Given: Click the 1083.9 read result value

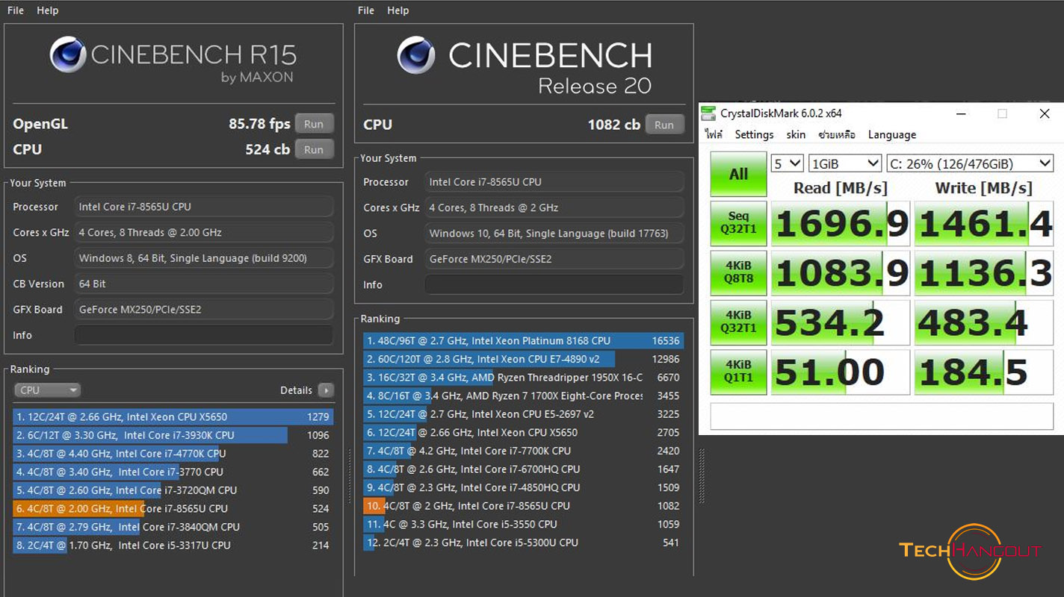Looking at the screenshot, I should 841,272.
